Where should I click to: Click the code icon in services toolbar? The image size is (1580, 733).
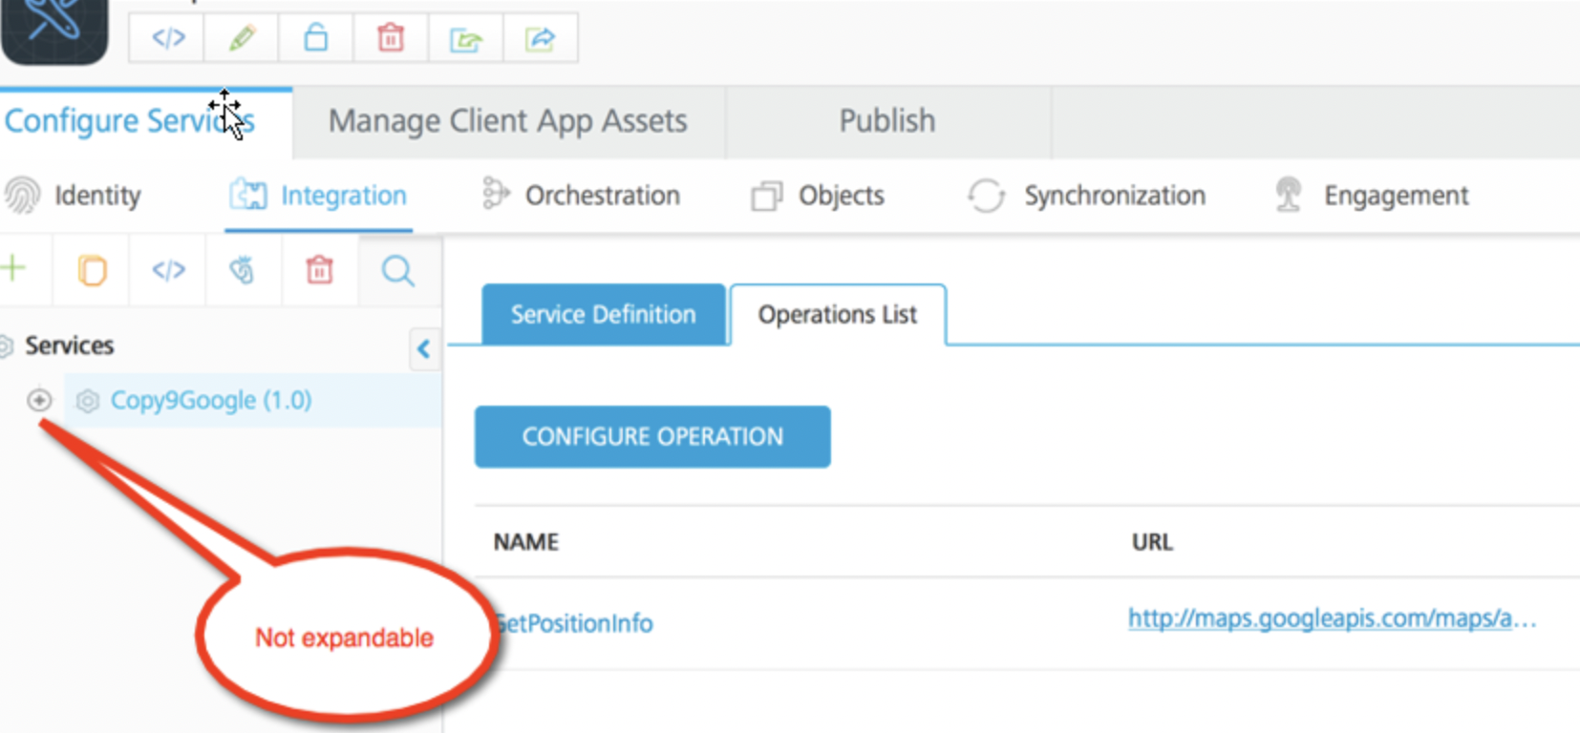[168, 271]
